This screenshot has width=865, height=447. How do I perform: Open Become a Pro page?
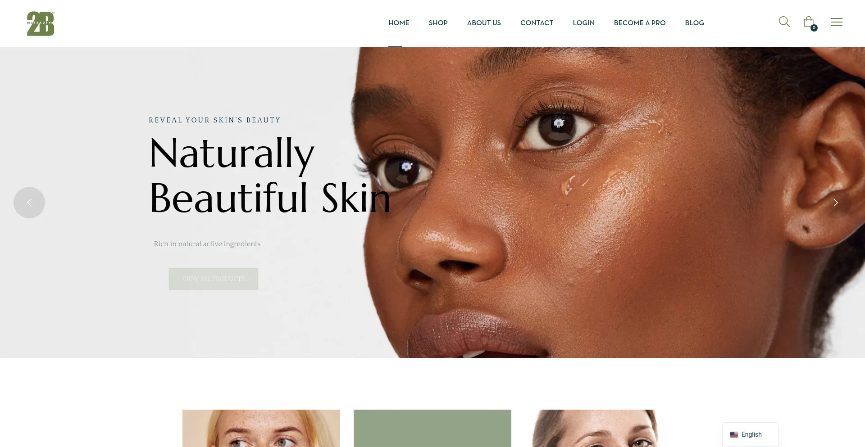pos(640,23)
